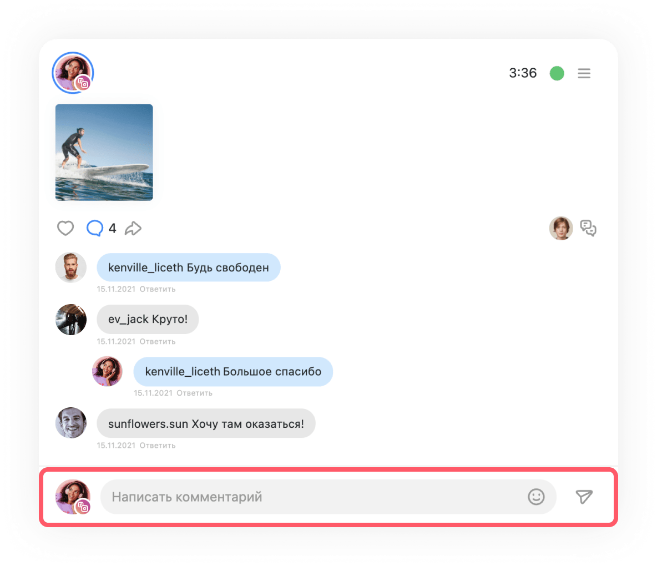Click date 15.11.2021 under sunflowers.sun comment
657x566 pixels.
click(116, 446)
